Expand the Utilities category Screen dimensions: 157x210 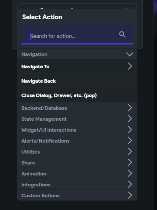pos(77,152)
